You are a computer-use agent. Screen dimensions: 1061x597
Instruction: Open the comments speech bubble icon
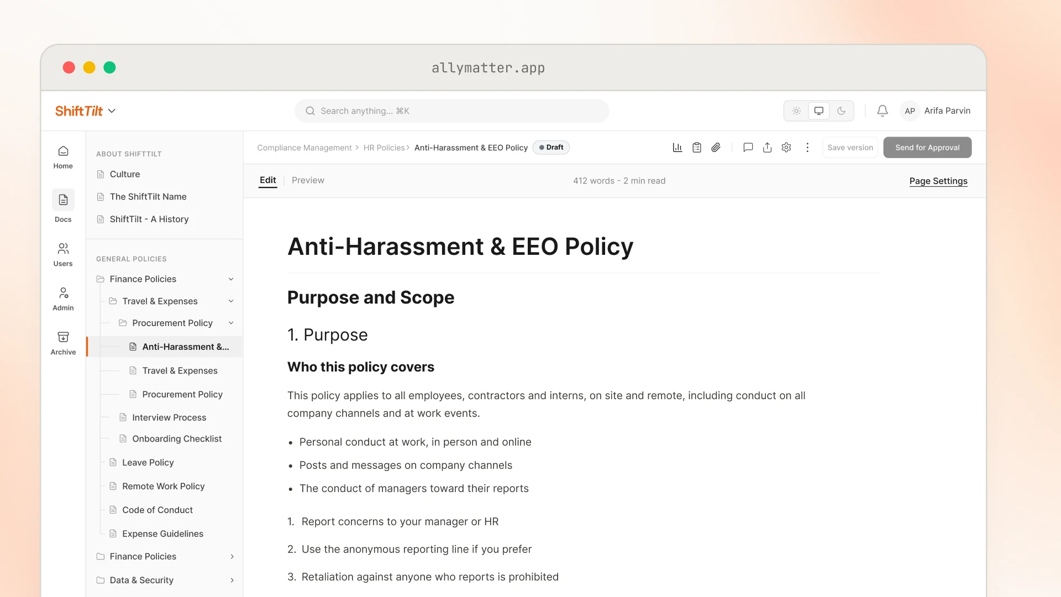tap(748, 148)
